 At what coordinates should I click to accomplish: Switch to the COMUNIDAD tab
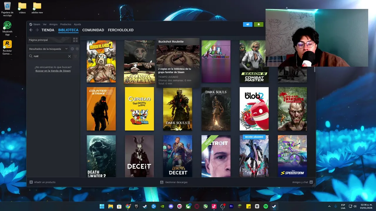click(x=93, y=30)
